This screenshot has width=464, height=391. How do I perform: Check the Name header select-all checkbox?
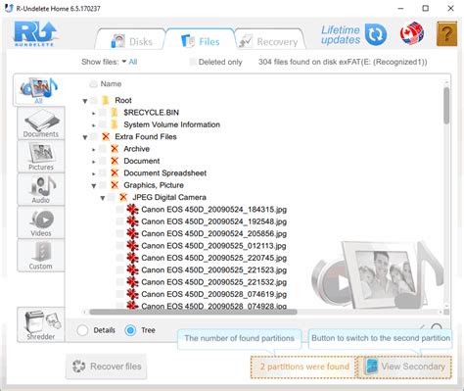point(93,84)
